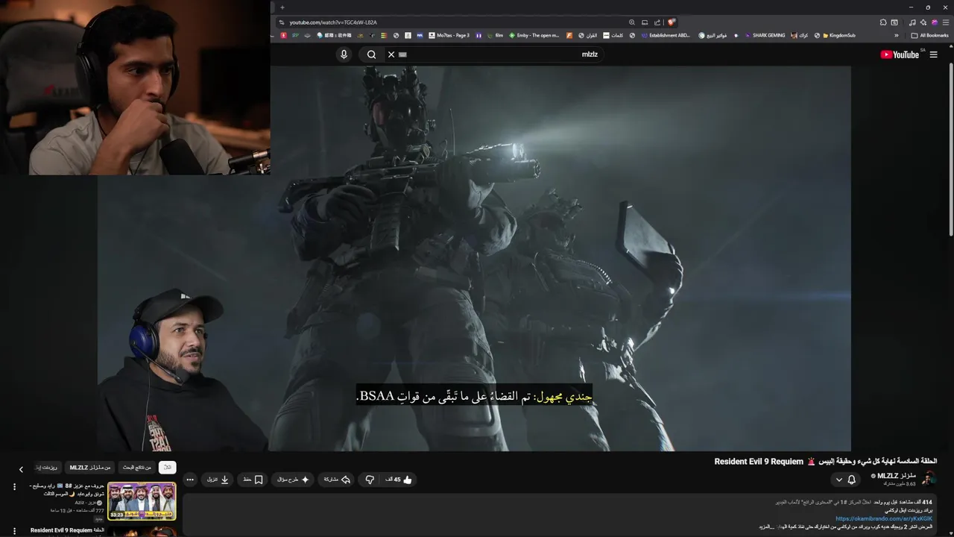Click the media control music note icon
Viewport: 954px width, 537px height.
point(912,22)
